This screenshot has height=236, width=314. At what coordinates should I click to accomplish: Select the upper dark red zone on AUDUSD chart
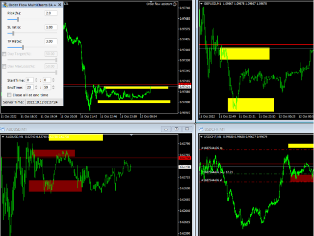tap(53, 153)
